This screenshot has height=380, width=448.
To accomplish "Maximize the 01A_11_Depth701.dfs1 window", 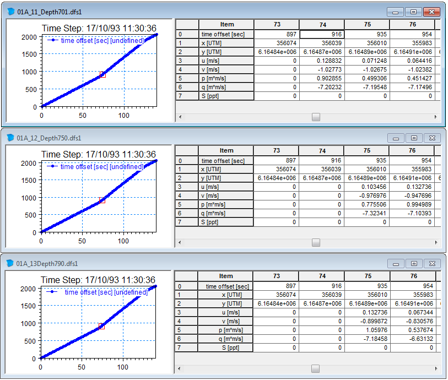I will tap(414, 12).
